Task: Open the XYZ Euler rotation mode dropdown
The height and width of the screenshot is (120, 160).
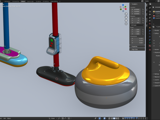Action: (x=137, y=25)
